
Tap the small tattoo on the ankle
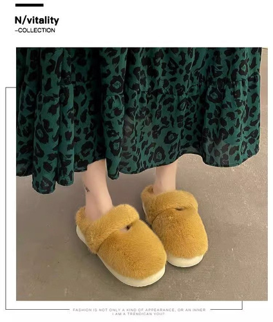(x=86, y=188)
